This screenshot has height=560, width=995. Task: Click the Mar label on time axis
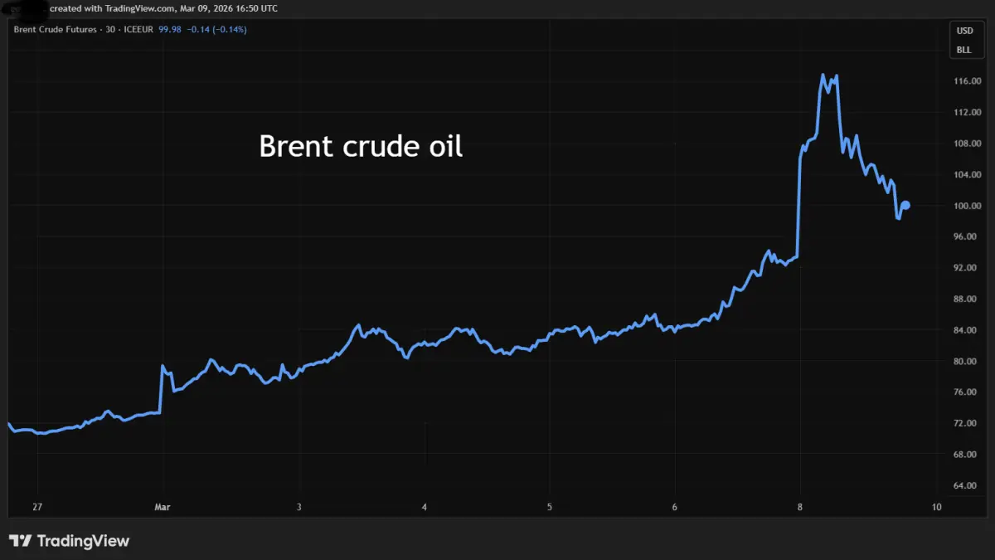pos(163,506)
